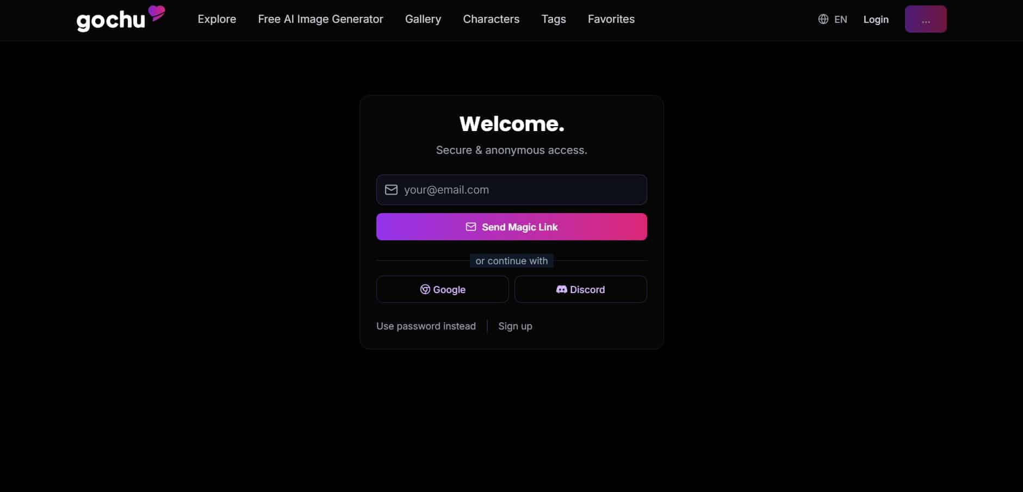
Task: View the Favorites page
Action: click(x=611, y=19)
